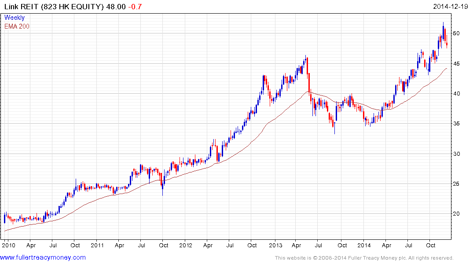Screen dimensions: 473x264
Task: Select the 20 price axis label
Action: click(x=456, y=214)
